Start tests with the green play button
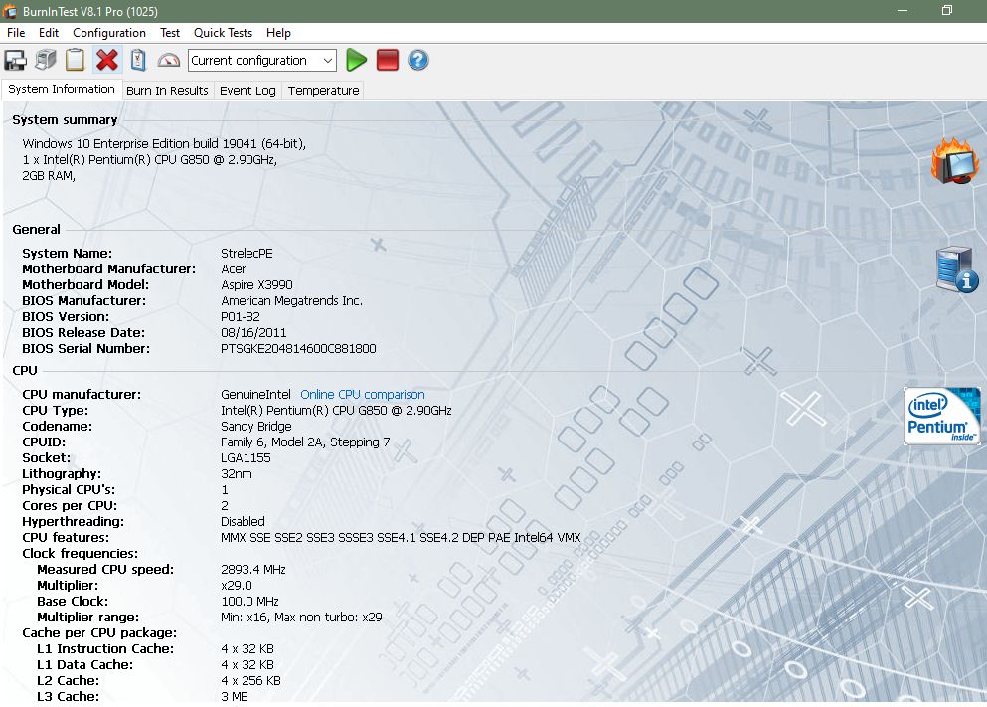Viewport: 987px width, 707px height. point(356,61)
